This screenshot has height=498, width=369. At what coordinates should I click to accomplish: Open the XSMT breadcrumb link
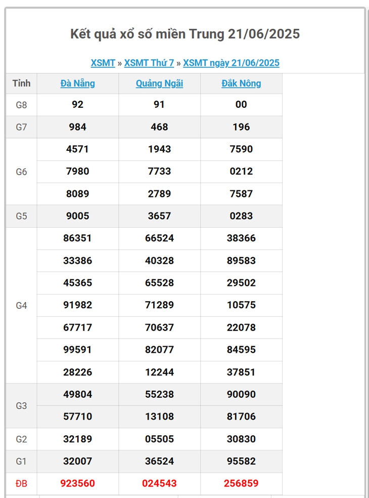(103, 63)
